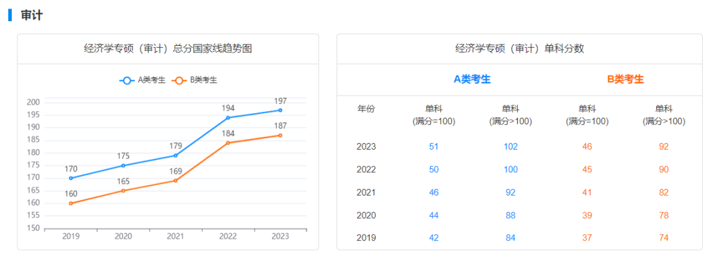718x262 pixels.
Task: Click year 2023 in the table
Action: click(x=366, y=146)
